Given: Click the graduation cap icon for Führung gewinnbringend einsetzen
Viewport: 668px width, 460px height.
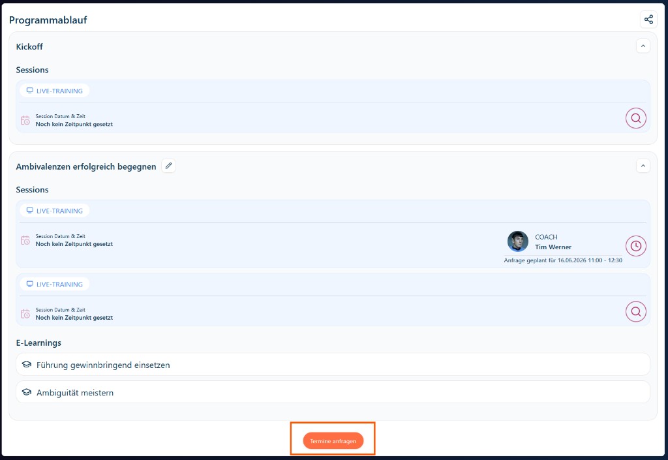Looking at the screenshot, I should (27, 365).
